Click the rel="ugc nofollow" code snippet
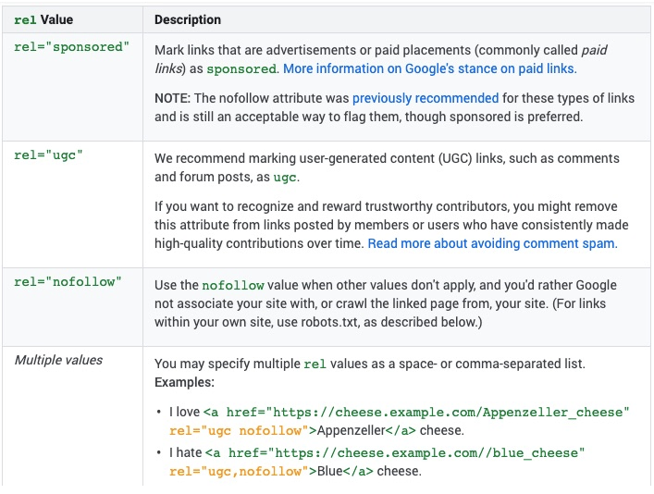The image size is (654, 494). pos(239,430)
